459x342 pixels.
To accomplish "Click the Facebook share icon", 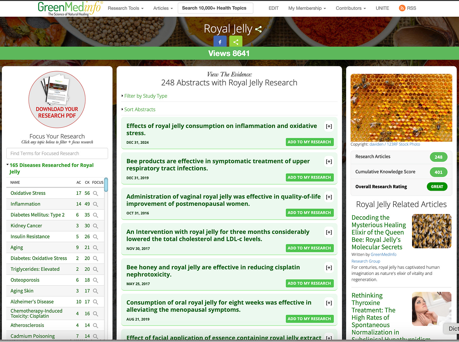I will [x=220, y=42].
